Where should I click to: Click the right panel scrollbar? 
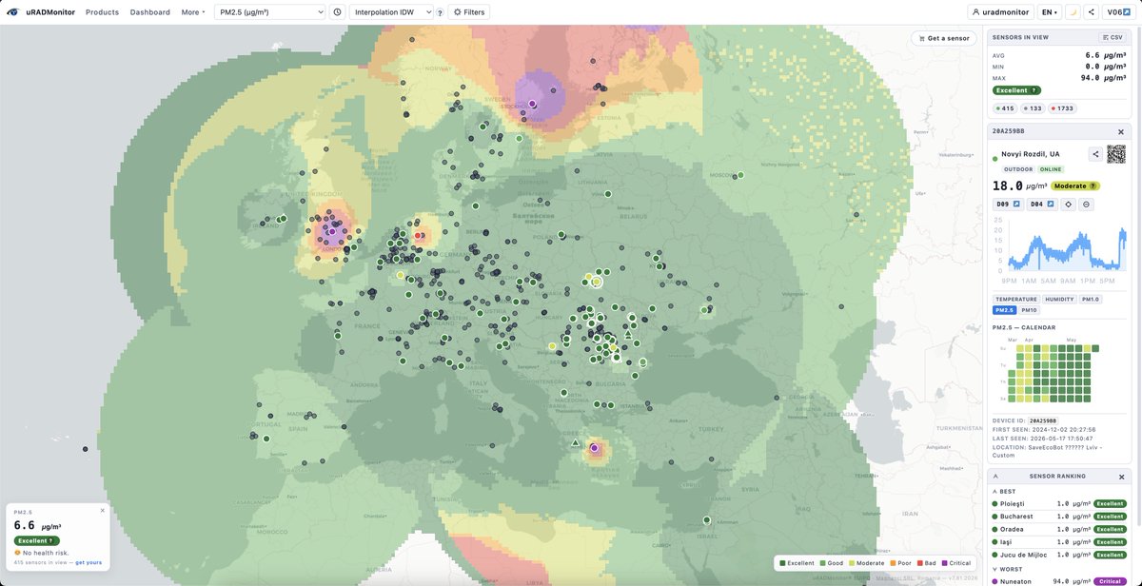point(1138,276)
